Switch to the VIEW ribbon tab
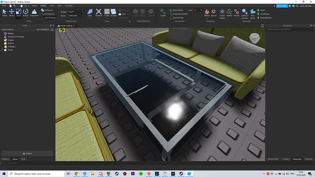Viewport: 315px width, 177px height. [60, 6]
